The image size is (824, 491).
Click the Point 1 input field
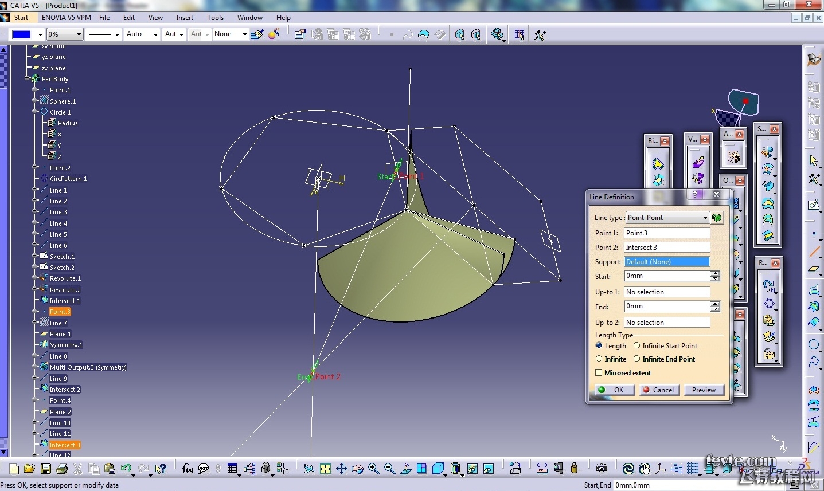(x=667, y=233)
